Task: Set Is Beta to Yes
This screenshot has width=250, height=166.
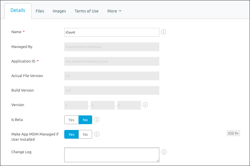Action: tap(72, 120)
